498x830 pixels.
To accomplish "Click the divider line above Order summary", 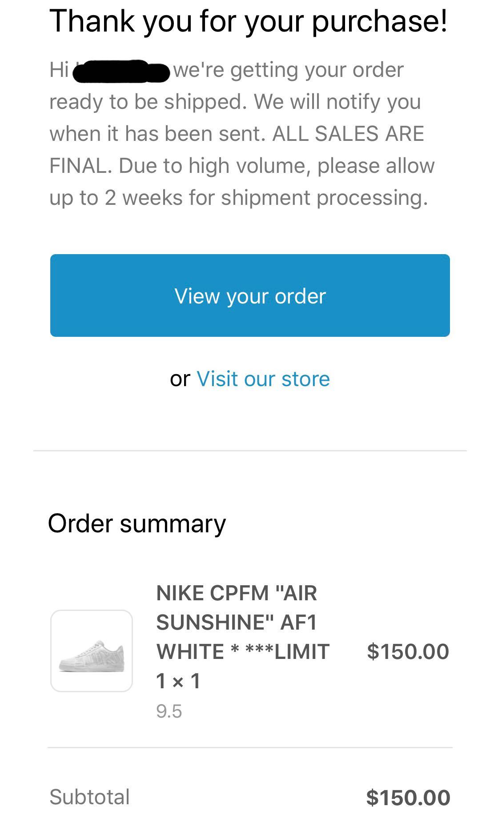I will coord(250,451).
